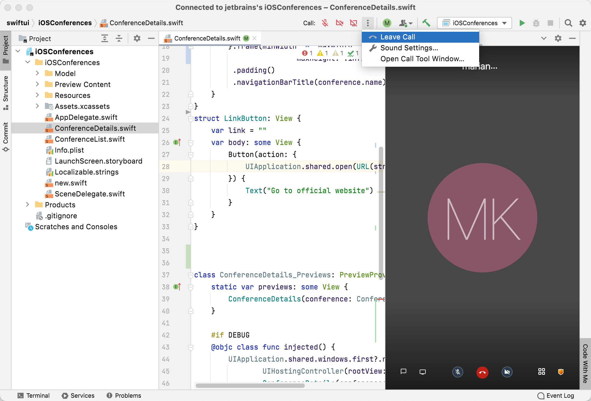Viewport: 591px width, 401px height.
Task: Click the editor horizontal scrollbar
Action: coord(250,386)
